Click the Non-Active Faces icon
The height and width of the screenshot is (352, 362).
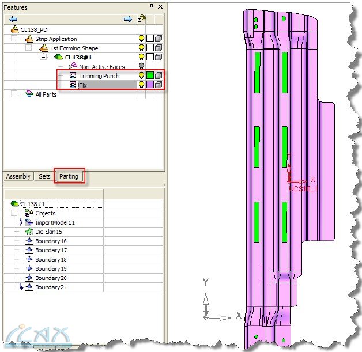click(x=73, y=66)
